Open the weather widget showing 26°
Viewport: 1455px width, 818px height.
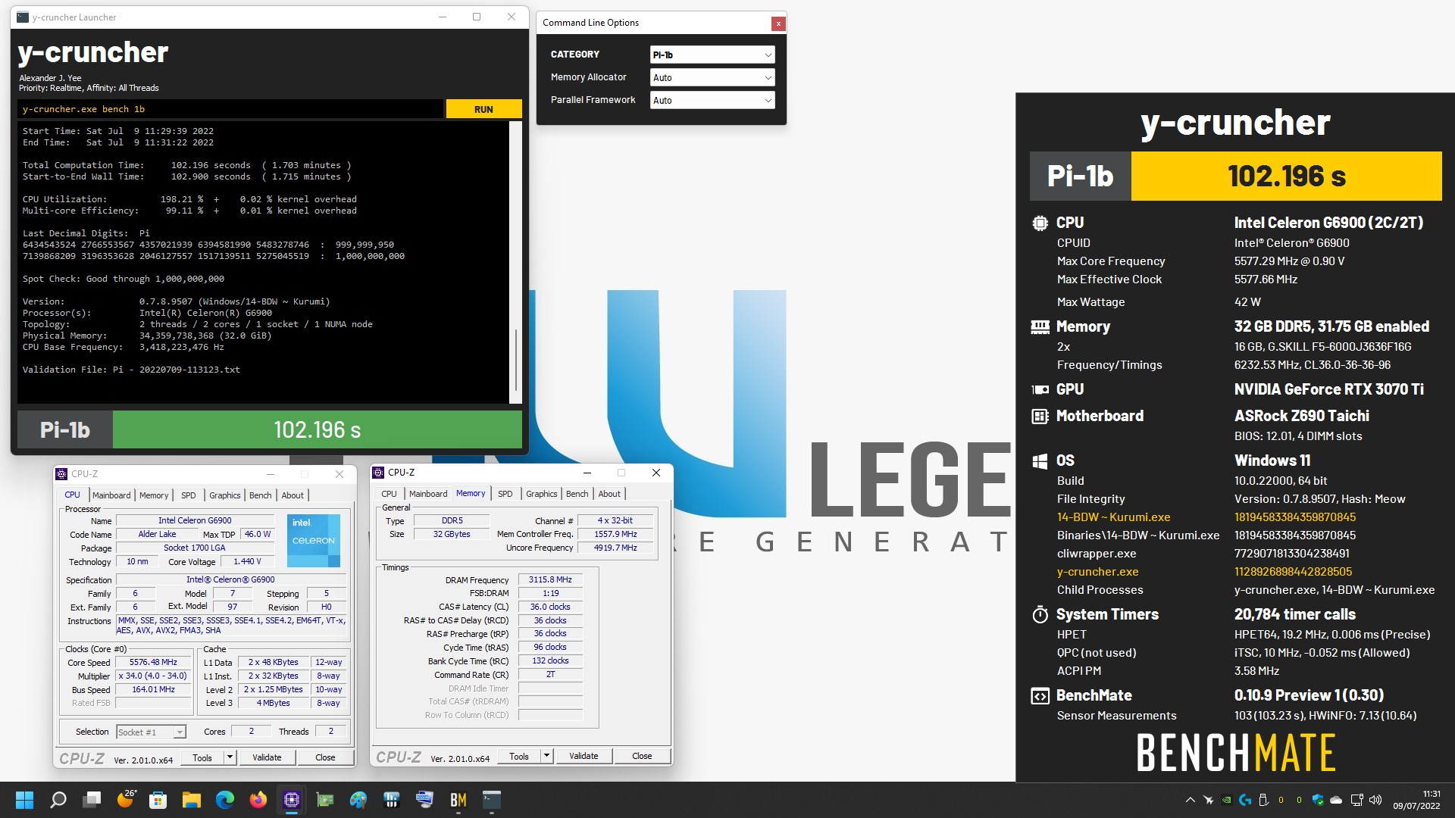click(x=127, y=799)
